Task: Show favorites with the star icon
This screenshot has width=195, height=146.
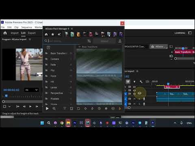Action: (x=53, y=34)
